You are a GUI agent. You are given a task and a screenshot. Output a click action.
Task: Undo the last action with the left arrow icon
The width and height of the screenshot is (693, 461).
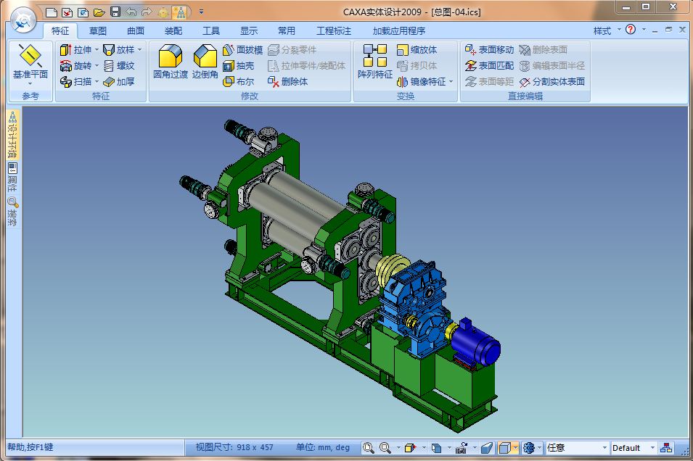pyautogui.click(x=131, y=12)
